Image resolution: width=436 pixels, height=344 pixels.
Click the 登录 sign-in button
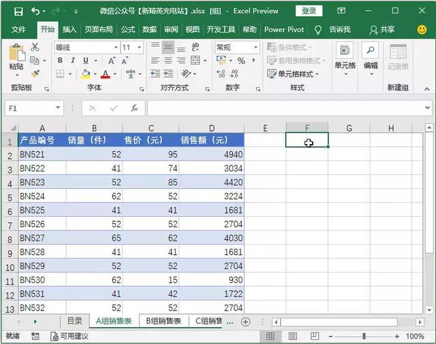tap(309, 11)
